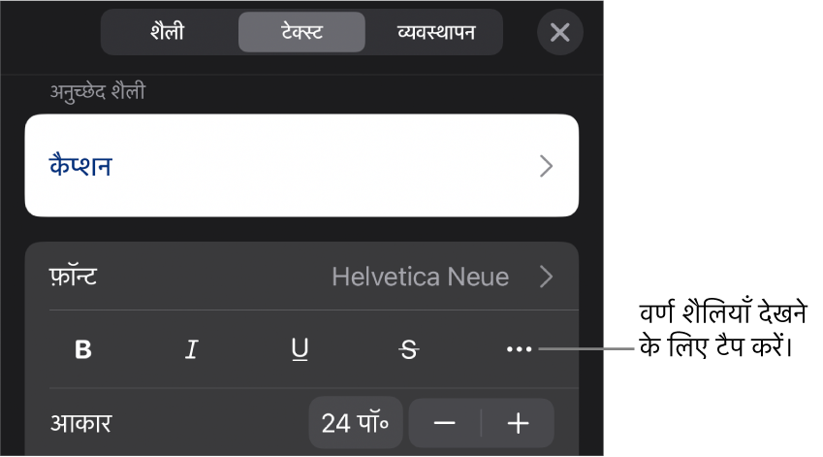Apply Strikethrough to the text
Screen dimensions: 823x457
pos(409,349)
